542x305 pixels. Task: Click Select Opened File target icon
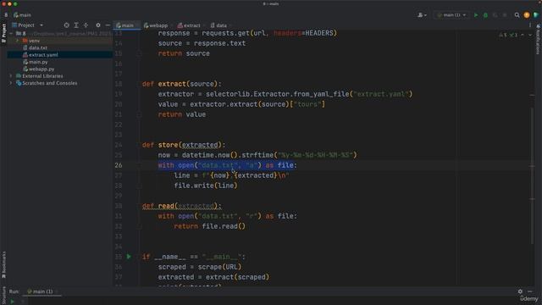pos(66,25)
